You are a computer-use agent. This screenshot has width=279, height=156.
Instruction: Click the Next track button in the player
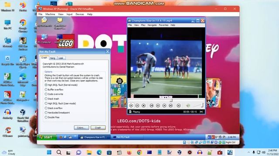(170, 106)
